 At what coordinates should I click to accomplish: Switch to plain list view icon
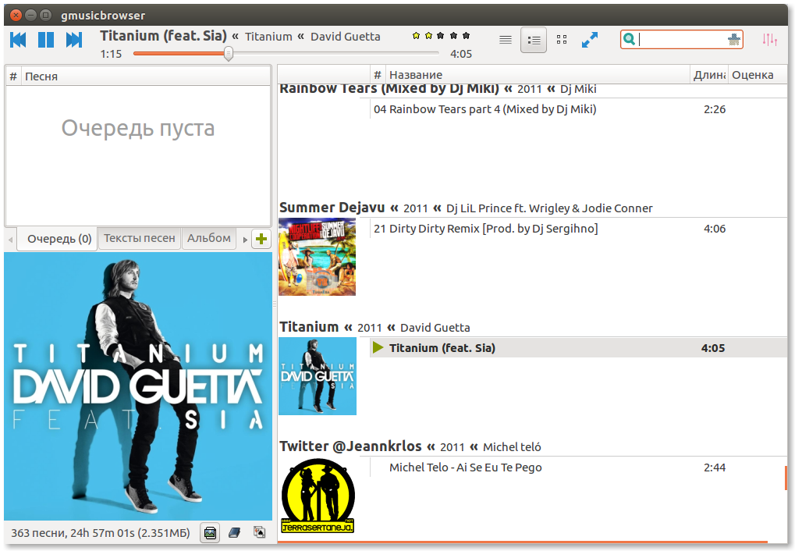(506, 40)
